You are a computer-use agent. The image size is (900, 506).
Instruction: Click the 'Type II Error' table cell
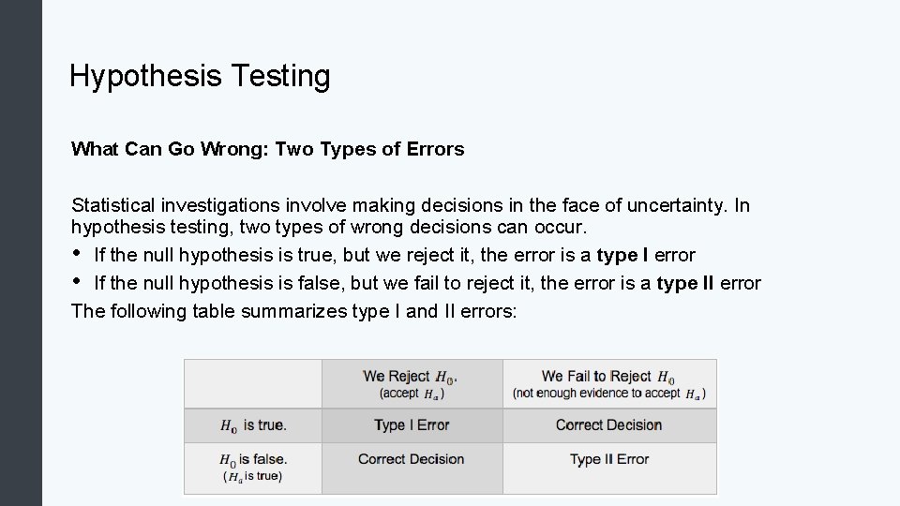point(608,459)
